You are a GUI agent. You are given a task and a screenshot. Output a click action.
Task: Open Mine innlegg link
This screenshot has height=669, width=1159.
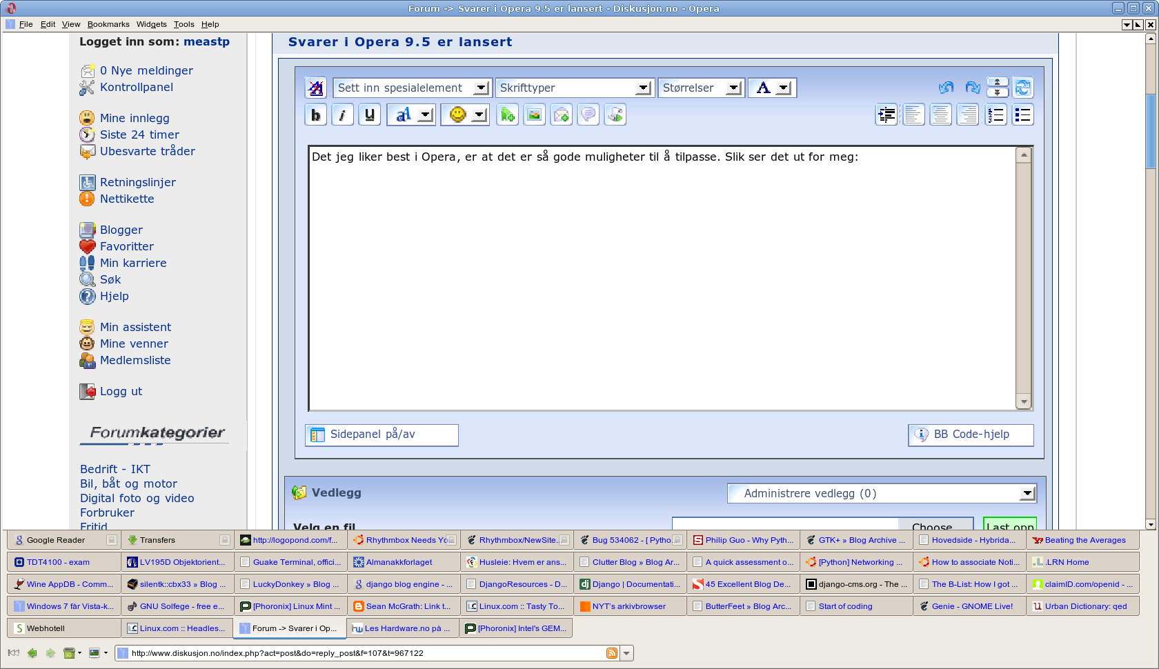(135, 118)
